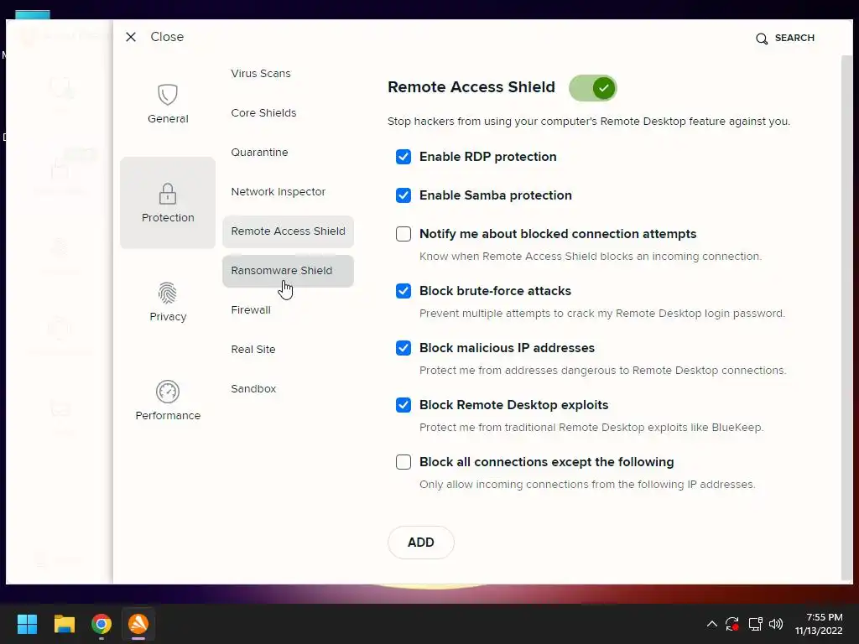Viewport: 859px width, 644px height.
Task: Toggle Remote Access Shield switch off
Action: [x=592, y=88]
